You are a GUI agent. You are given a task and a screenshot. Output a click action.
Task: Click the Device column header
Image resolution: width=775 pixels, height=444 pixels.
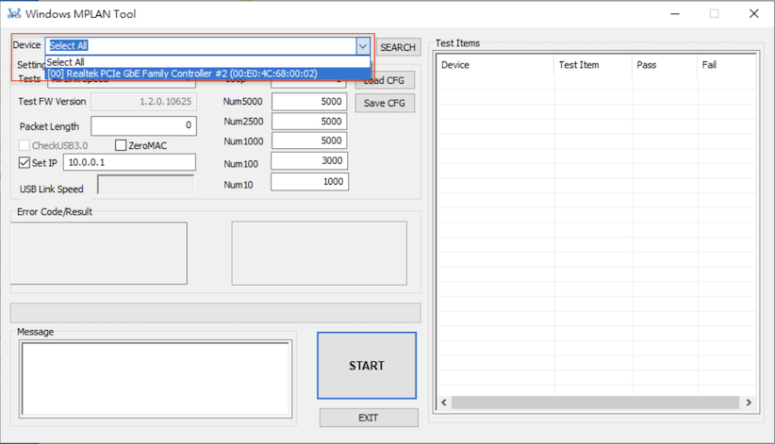495,65
